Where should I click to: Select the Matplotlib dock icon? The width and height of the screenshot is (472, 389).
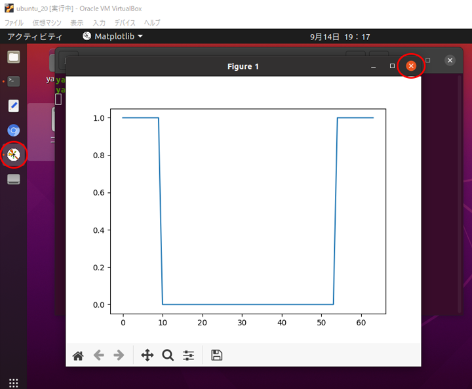pos(14,155)
